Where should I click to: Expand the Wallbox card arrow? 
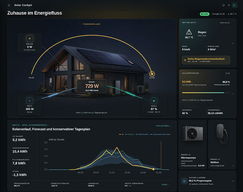(233, 166)
